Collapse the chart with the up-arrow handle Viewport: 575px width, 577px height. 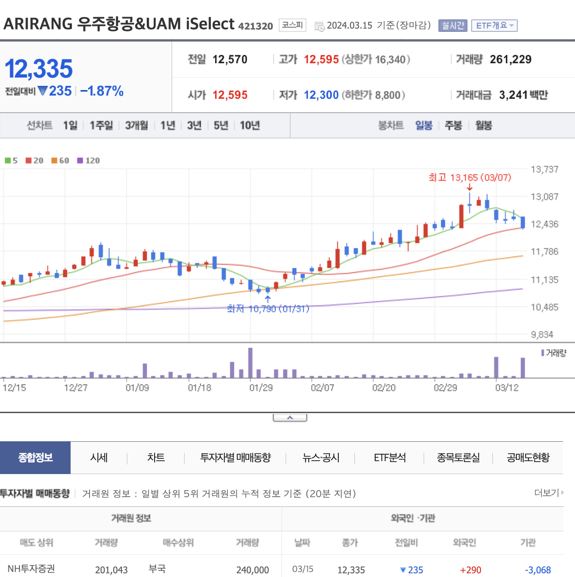pyautogui.click(x=290, y=418)
